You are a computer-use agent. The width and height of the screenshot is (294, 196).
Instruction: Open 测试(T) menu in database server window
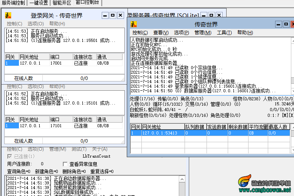point(79,149)
